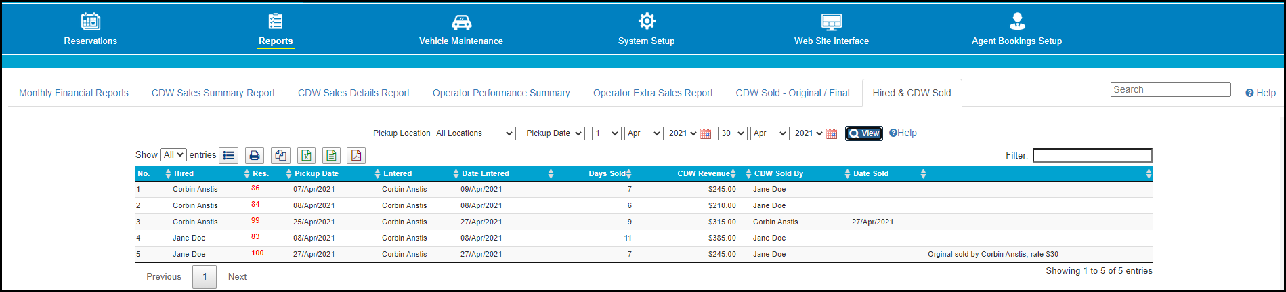
Task: Open the start day dropdown showing 1
Action: click(606, 133)
